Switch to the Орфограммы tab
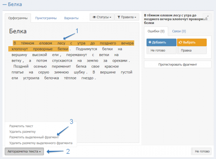 tap(18, 18)
